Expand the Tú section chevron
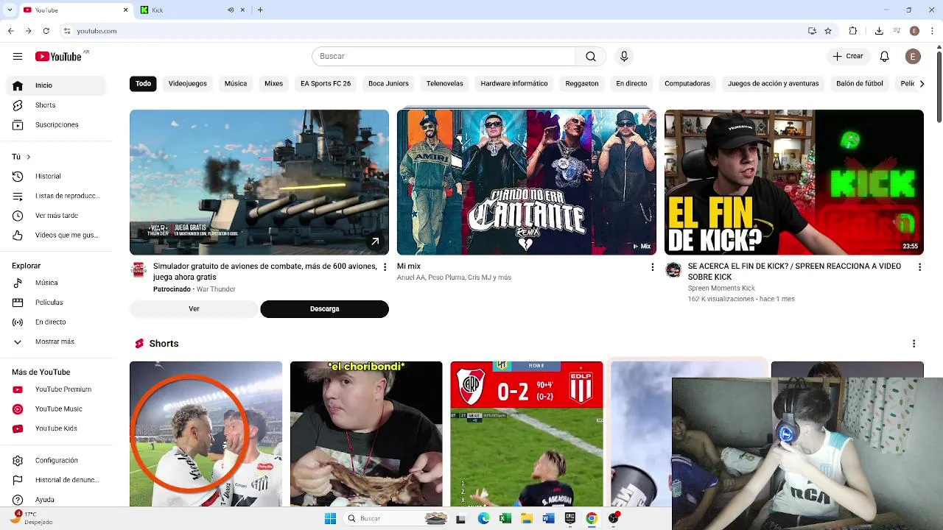This screenshot has height=530, width=943. pos(28,157)
